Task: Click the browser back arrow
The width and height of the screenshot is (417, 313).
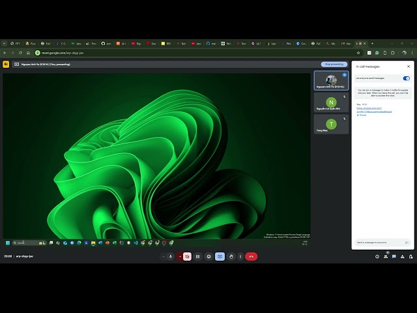Action: 5,53
